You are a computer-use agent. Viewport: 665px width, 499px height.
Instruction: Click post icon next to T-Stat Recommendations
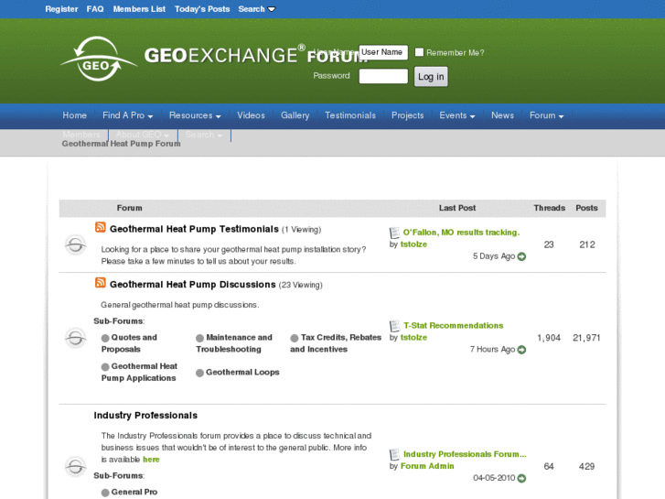coord(394,326)
